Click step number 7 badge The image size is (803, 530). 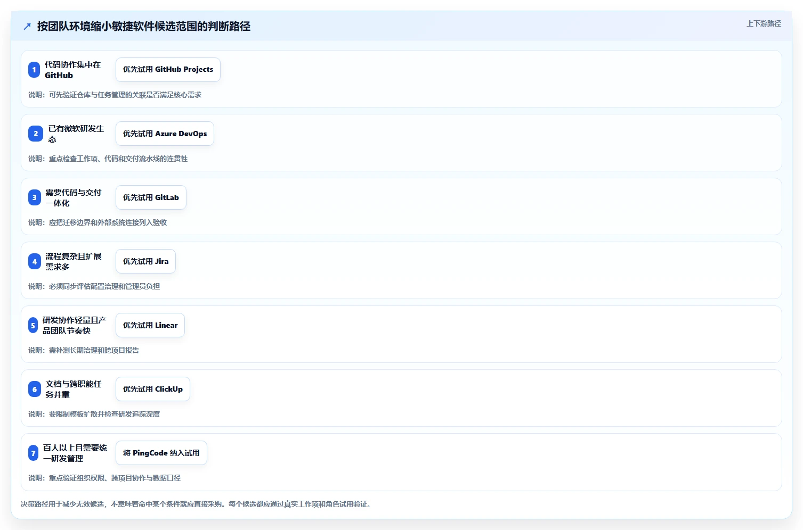[x=34, y=453]
